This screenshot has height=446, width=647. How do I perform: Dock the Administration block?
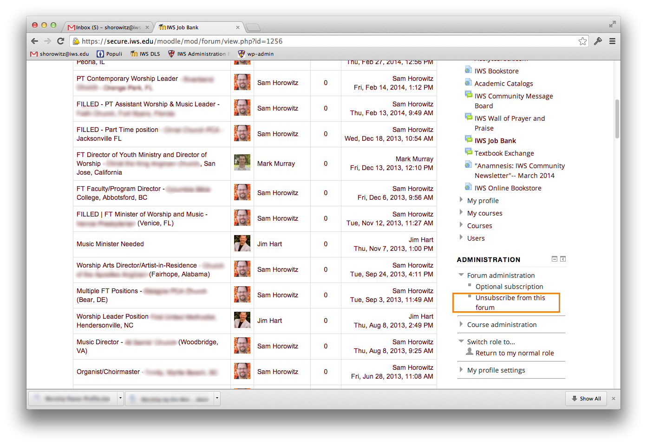coord(562,259)
